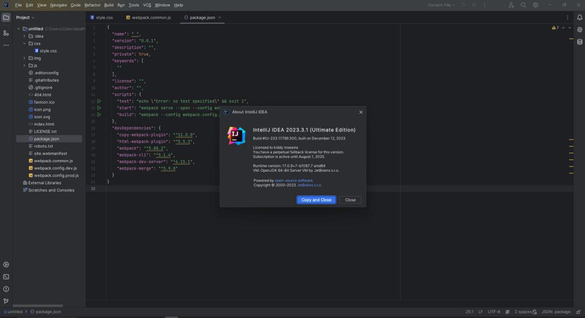Open editor tabs options kebab icon
This screenshot has width=585, height=318.
coord(568,17)
